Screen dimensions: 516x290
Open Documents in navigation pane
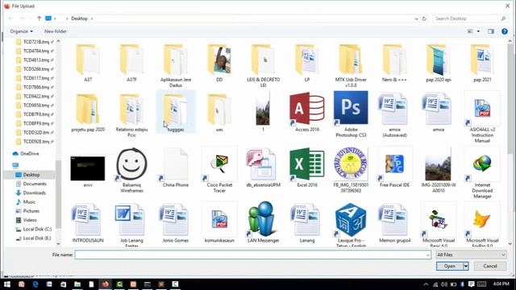(31, 184)
